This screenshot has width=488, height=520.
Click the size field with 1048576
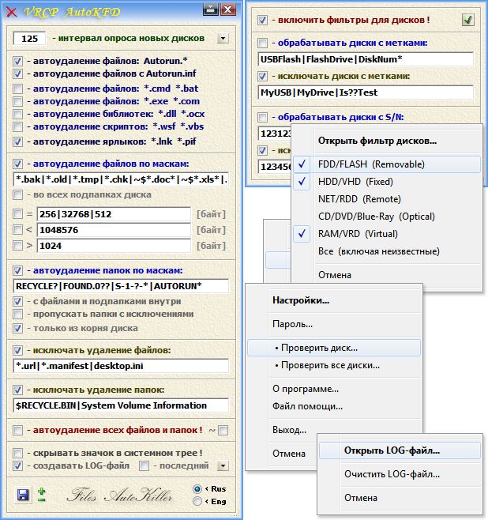coord(114,230)
